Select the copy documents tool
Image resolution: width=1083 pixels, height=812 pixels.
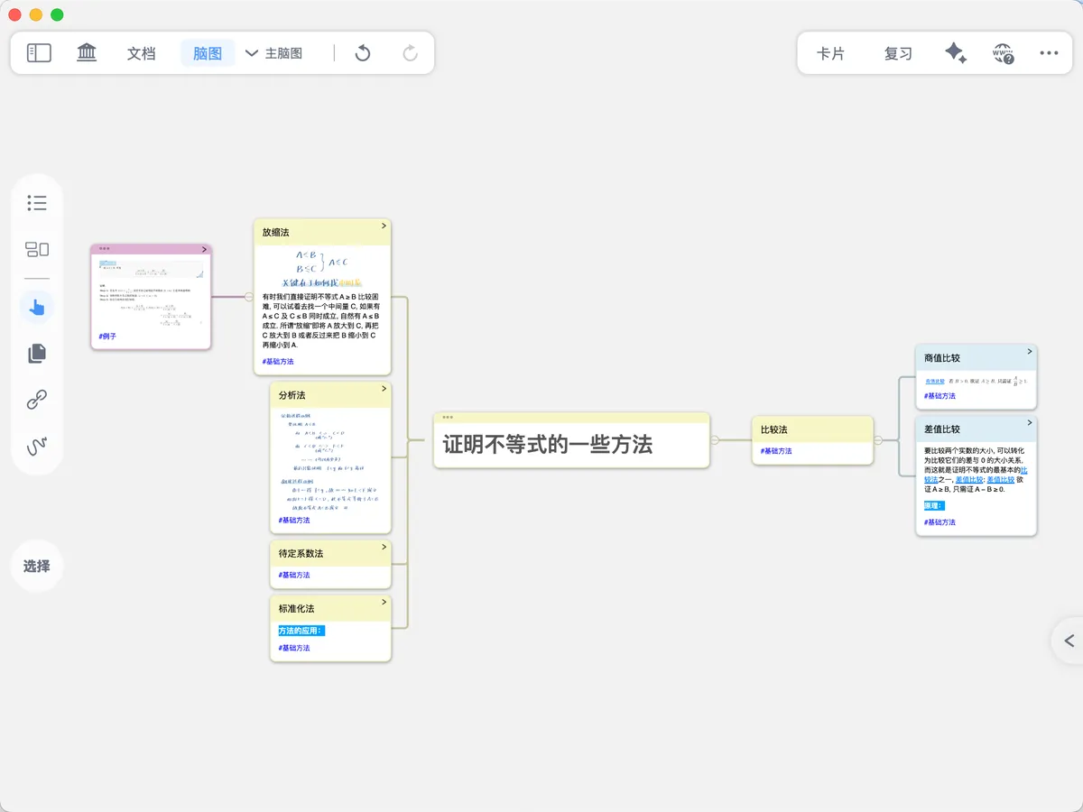tap(37, 353)
